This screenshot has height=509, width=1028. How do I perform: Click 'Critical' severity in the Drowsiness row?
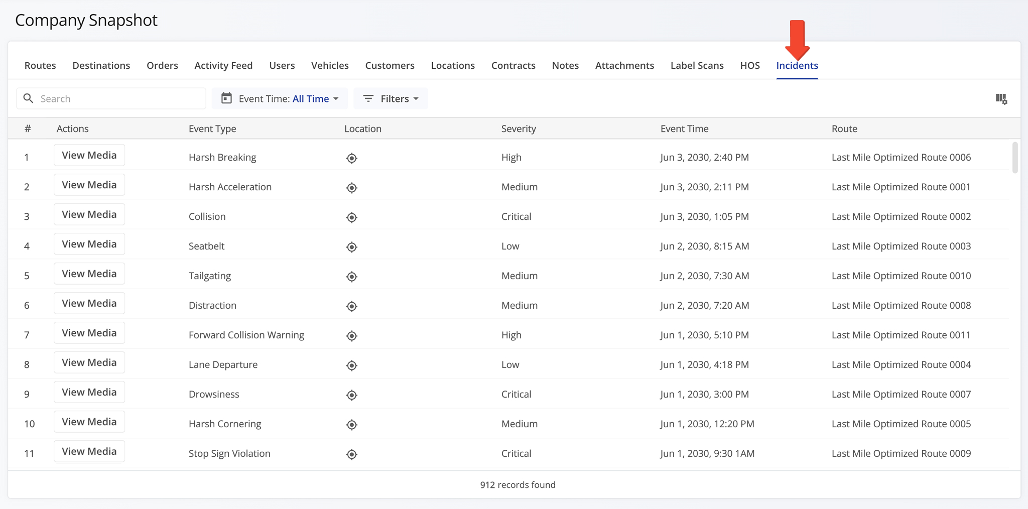point(516,394)
